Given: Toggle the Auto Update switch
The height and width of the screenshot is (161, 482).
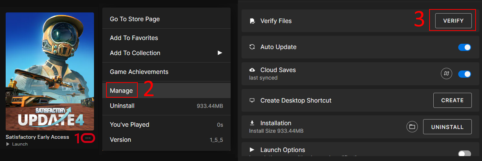Looking at the screenshot, I should tap(465, 47).
